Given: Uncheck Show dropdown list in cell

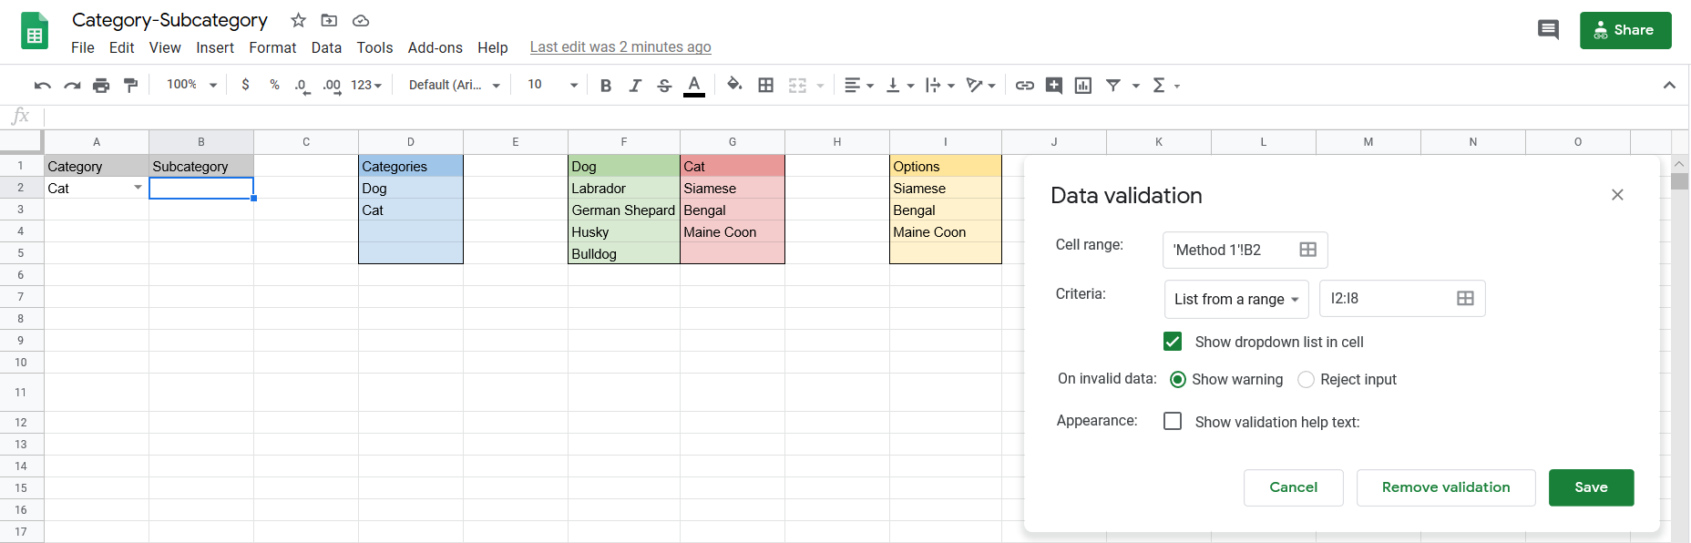Looking at the screenshot, I should pos(1173,342).
